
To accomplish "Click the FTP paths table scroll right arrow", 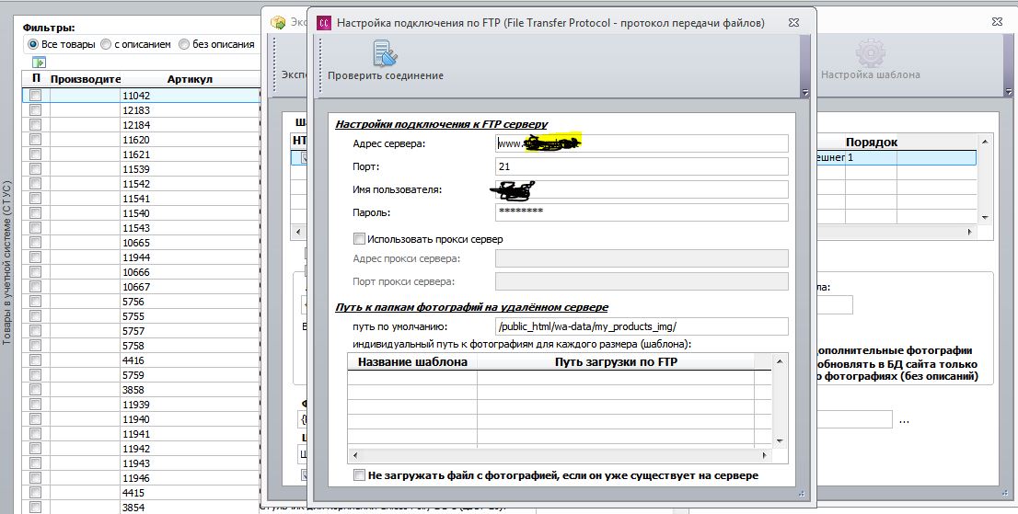I will (764, 455).
